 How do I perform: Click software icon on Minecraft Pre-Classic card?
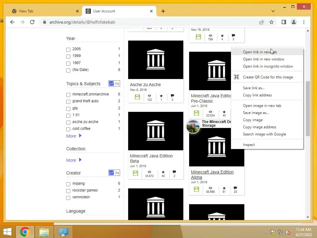tap(196, 113)
